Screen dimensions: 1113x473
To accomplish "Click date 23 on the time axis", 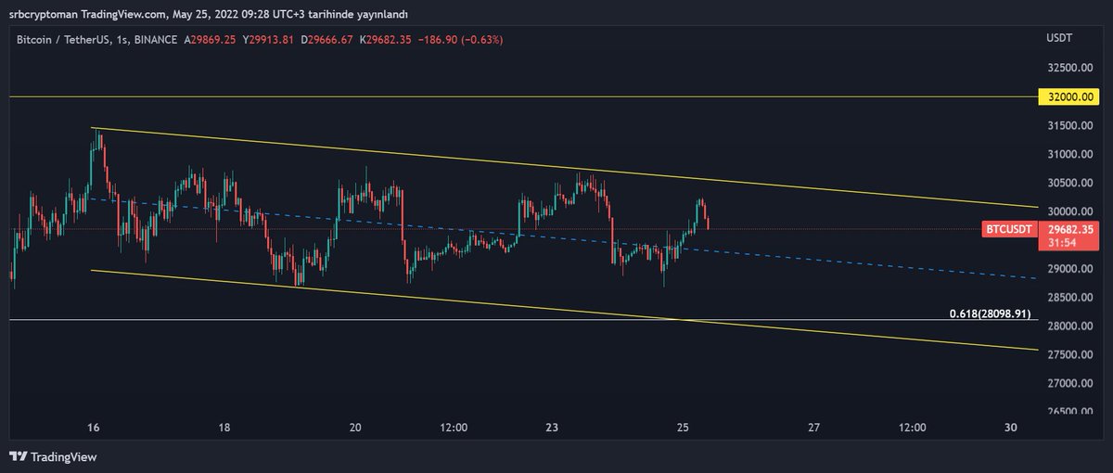I will 552,428.
